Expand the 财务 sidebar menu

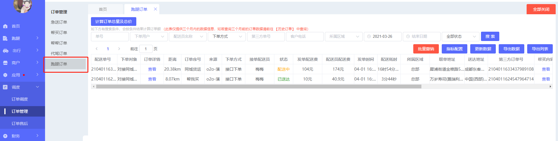(x=37, y=135)
